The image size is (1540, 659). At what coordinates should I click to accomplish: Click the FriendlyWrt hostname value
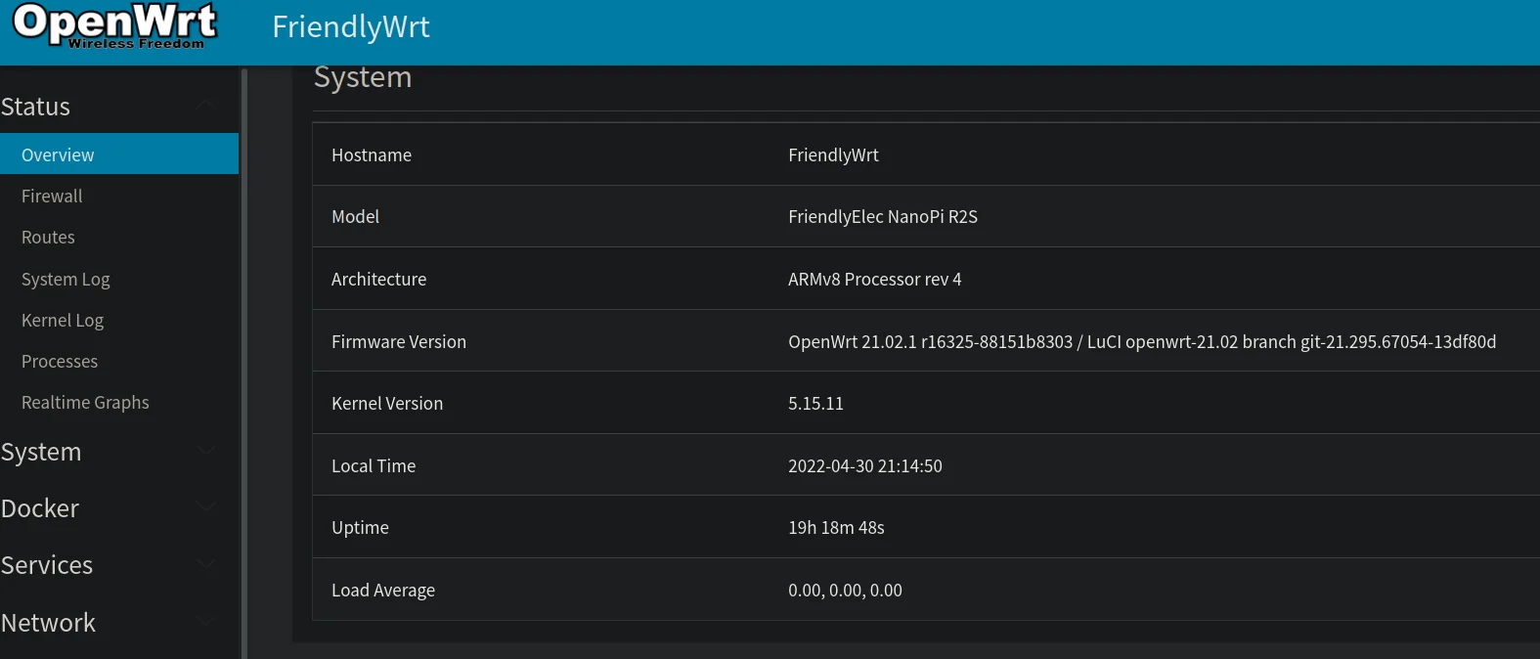tap(833, 154)
